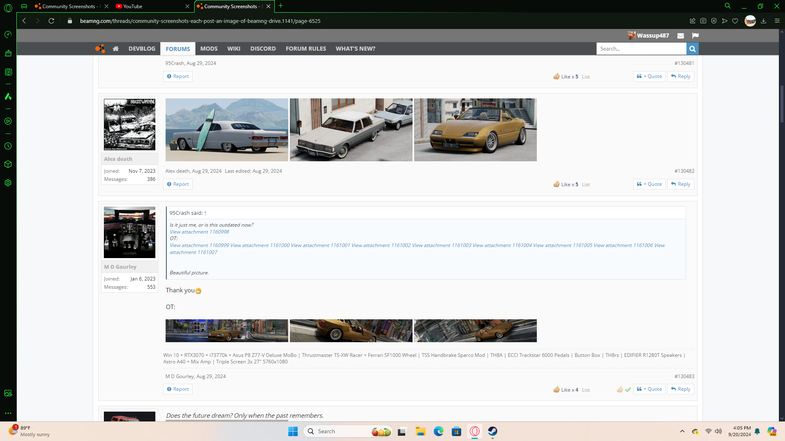Reload the page
Viewport: 785px width, 441px height.
(x=51, y=21)
